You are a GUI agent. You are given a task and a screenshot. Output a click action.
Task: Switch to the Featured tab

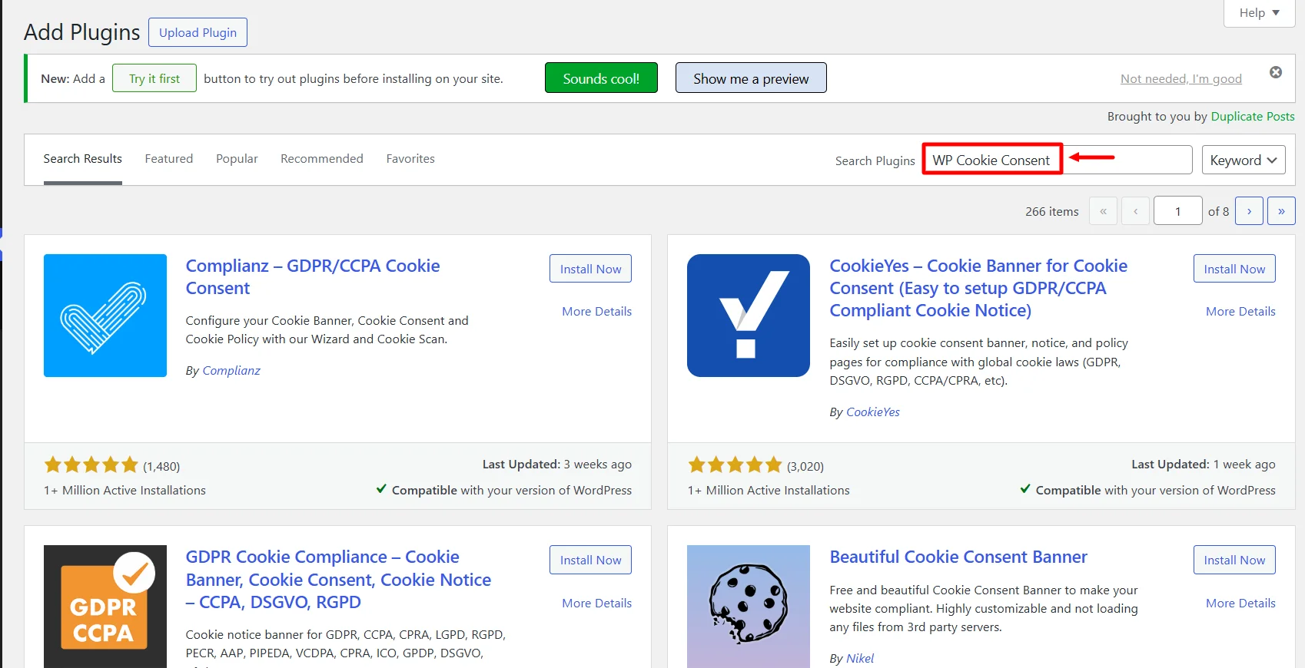coord(169,159)
